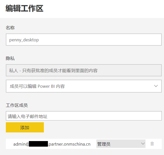This screenshot has height=155, width=164.
Task: Click the trash icon to remove the member
Action: coord(152,144)
